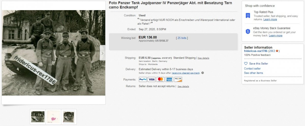Expand shipping See details
Screen dimensions: 305x126
coord(203,58)
